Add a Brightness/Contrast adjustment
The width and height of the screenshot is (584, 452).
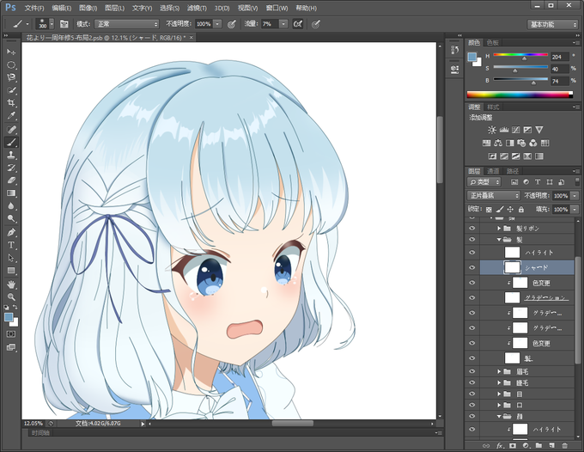pos(492,130)
